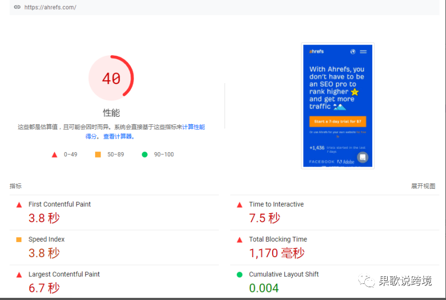Screen dimensions: 446x300
Task: Click the 6.7 秒 value
Action: pos(44,288)
